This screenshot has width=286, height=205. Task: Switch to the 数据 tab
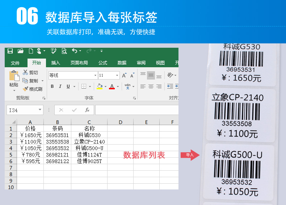point(122,63)
